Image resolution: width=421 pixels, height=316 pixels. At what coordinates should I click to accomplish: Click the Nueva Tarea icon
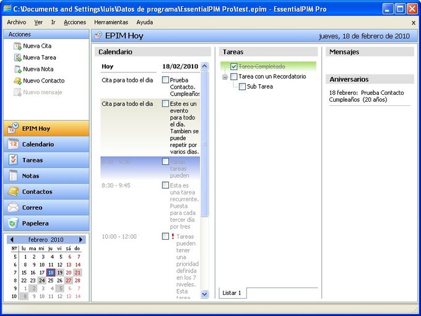17,58
